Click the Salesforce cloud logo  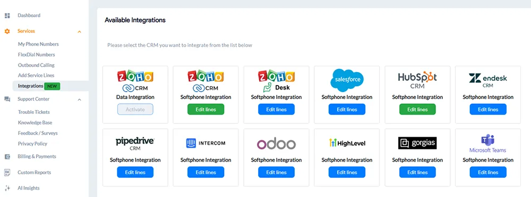tap(347, 80)
